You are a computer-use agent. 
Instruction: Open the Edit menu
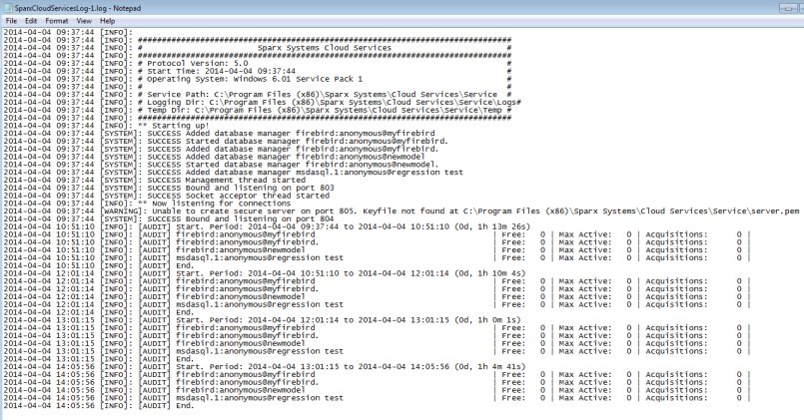pyautogui.click(x=31, y=20)
